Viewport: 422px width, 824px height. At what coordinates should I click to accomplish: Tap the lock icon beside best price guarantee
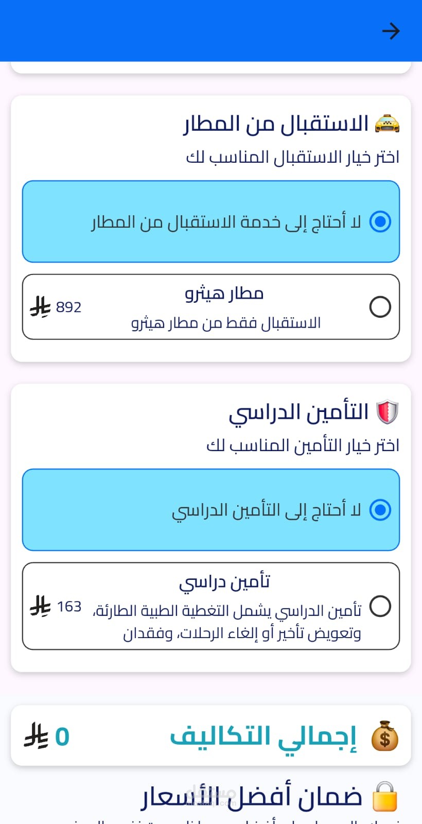pyautogui.click(x=384, y=797)
